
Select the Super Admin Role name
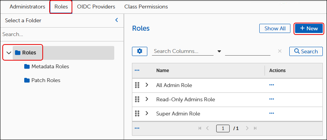(x=178, y=114)
